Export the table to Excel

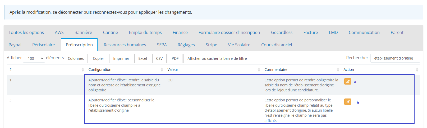click(143, 58)
